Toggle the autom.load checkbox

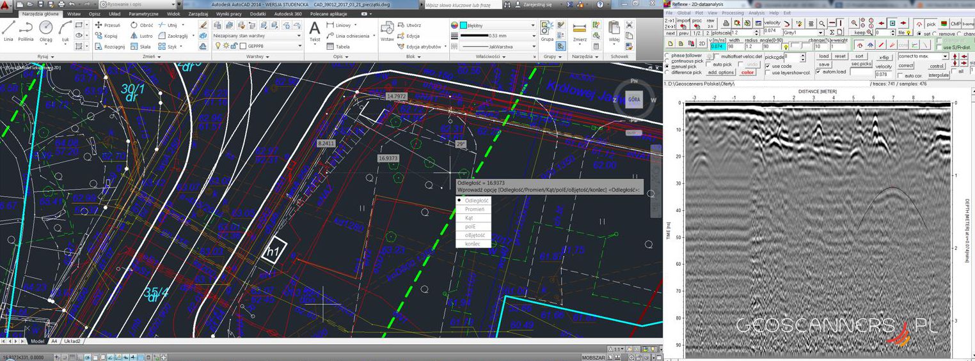[x=818, y=72]
